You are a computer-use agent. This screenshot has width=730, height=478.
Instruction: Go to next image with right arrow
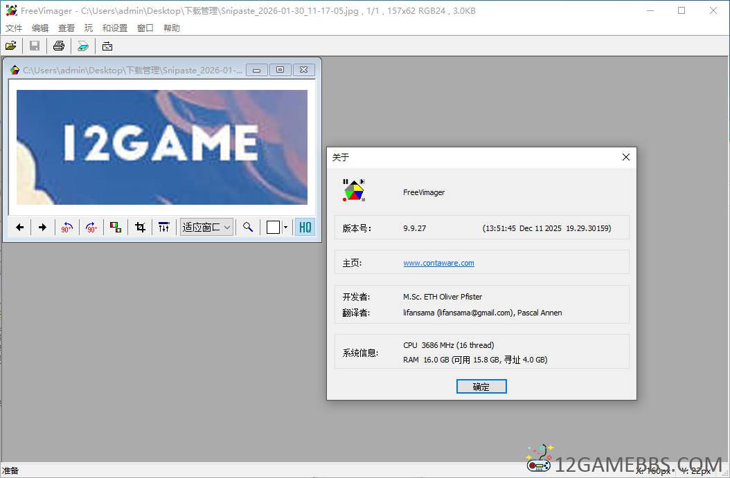(42, 228)
